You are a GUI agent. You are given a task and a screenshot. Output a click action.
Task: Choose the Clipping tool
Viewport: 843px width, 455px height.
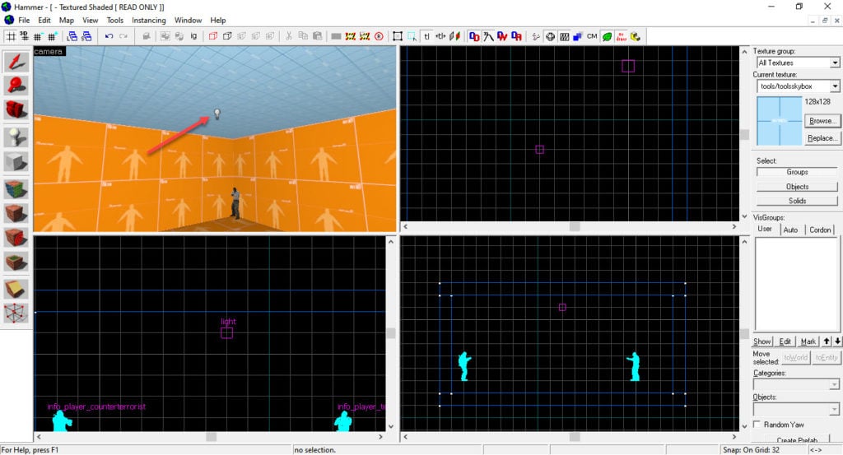tap(16, 289)
